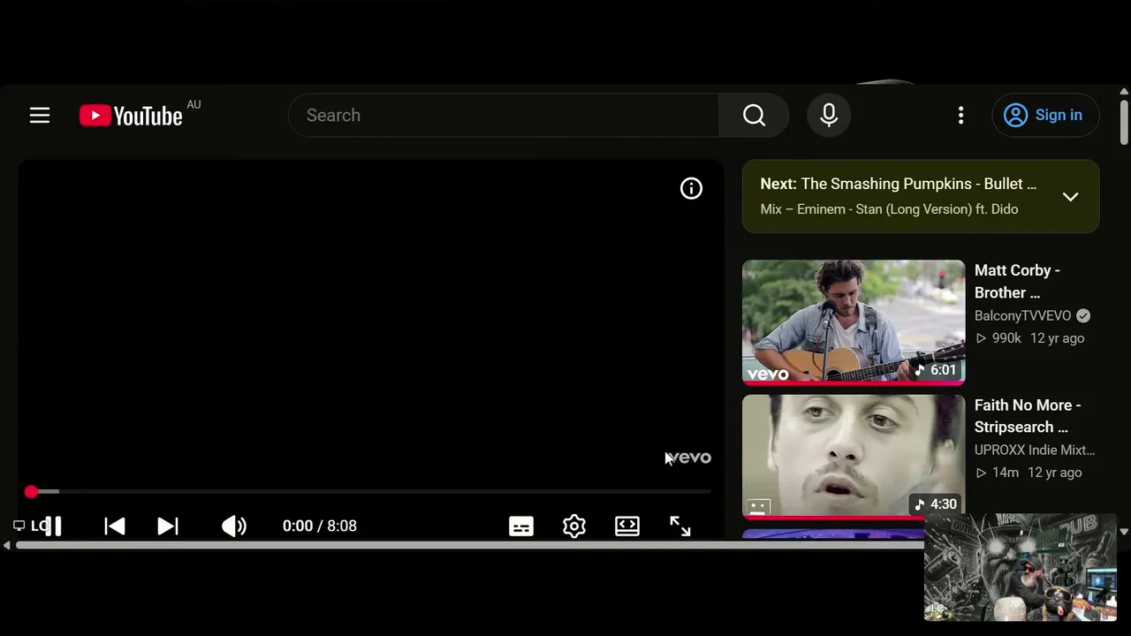This screenshot has height=636, width=1131.
Task: Click "Next: The Smashing Pumpkins - Bullet ..." text
Action: 898,184
